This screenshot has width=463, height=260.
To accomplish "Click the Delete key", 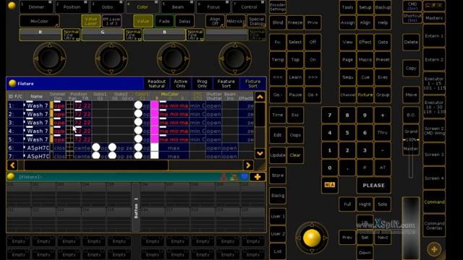I will pos(411,42).
